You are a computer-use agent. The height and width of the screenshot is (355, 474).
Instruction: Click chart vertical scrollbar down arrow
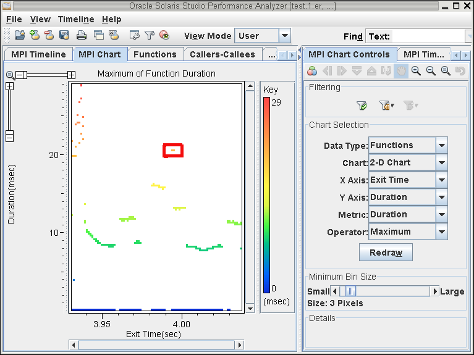(x=250, y=309)
